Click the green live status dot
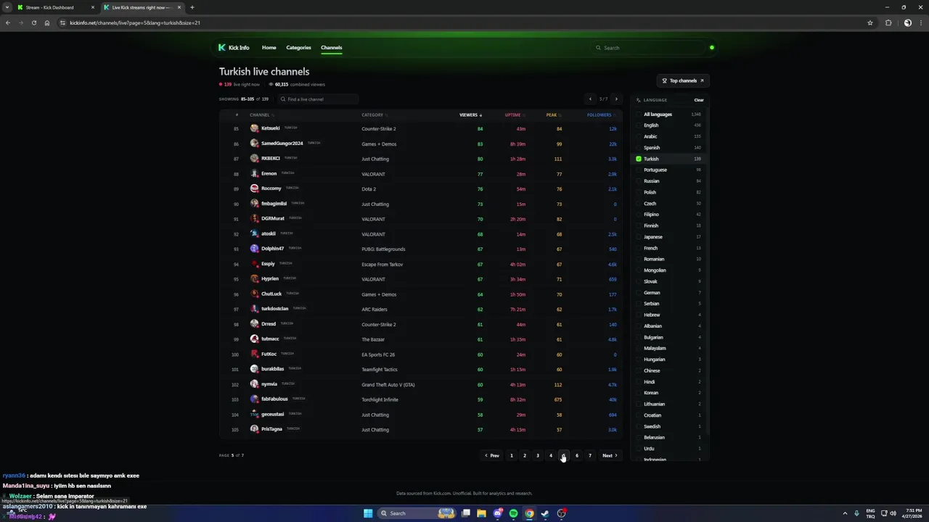 point(711,48)
